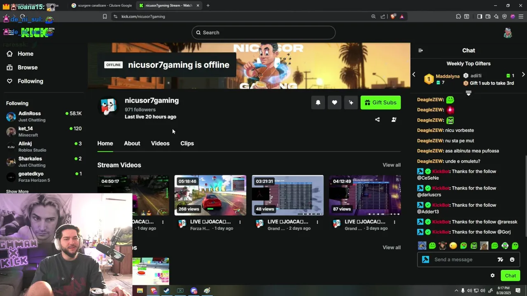Click in the Kick search box

coord(263,32)
